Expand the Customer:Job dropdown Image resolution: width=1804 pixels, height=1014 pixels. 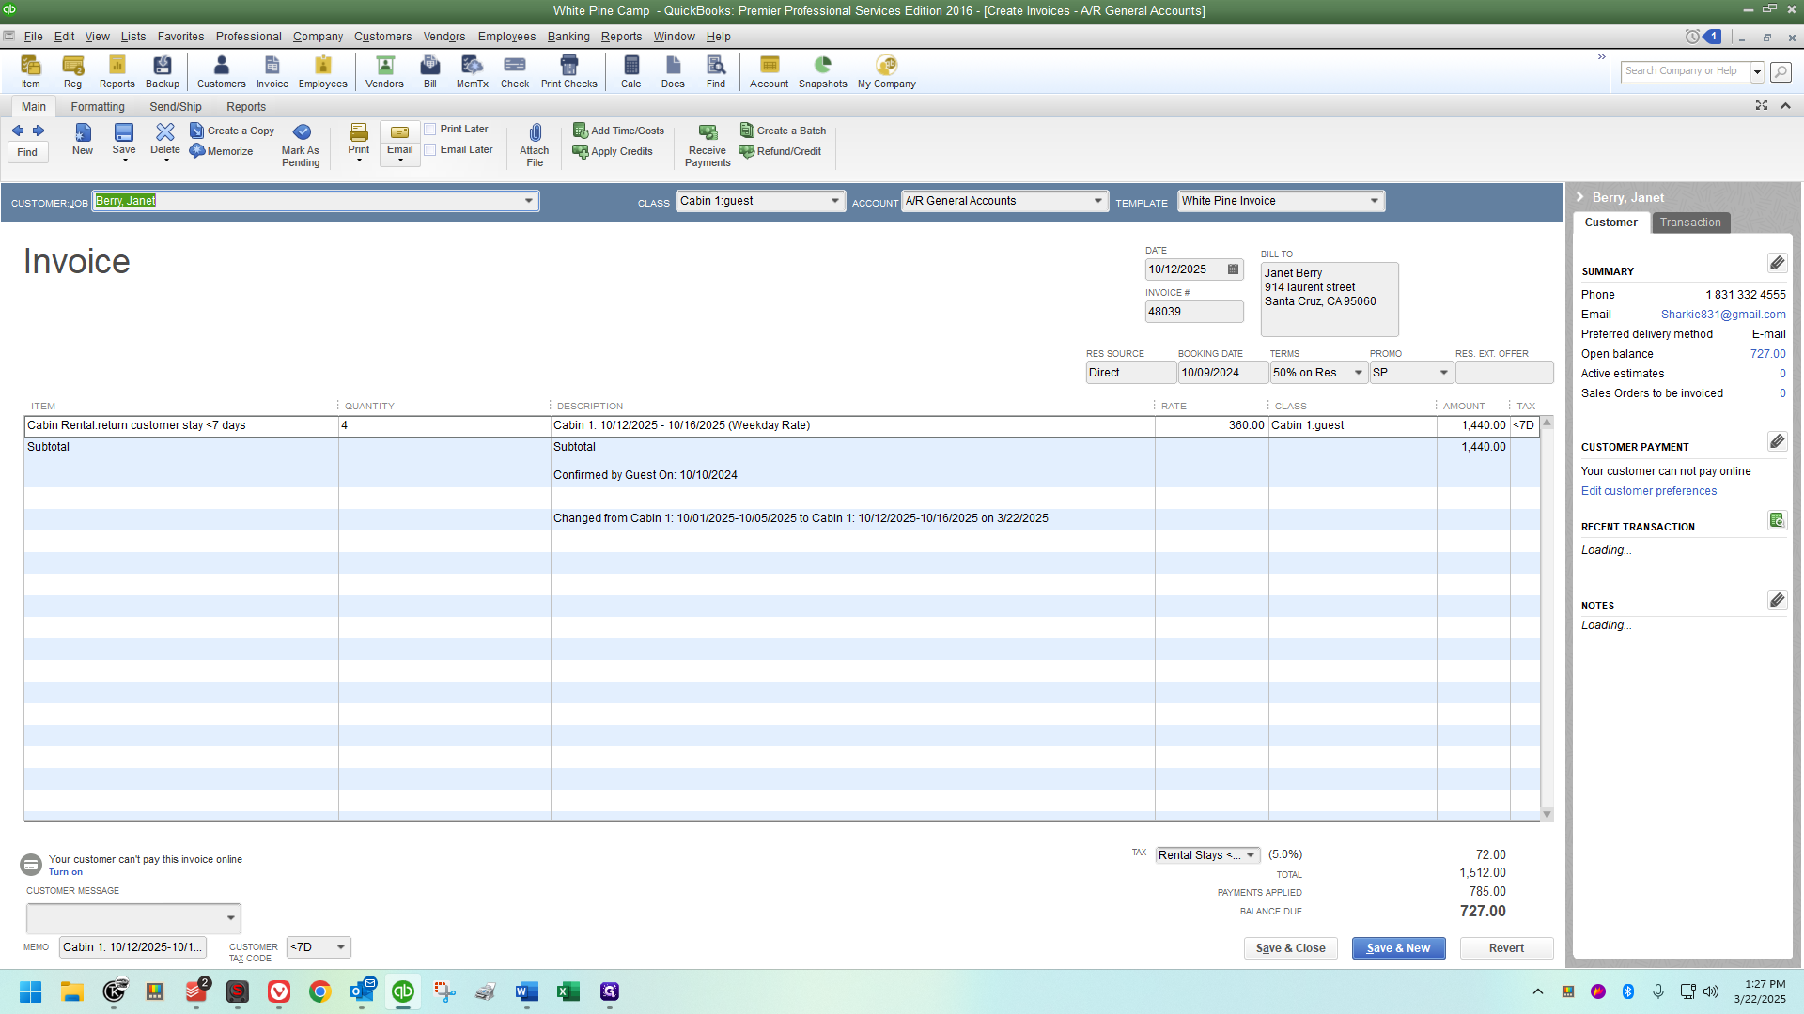(x=529, y=201)
